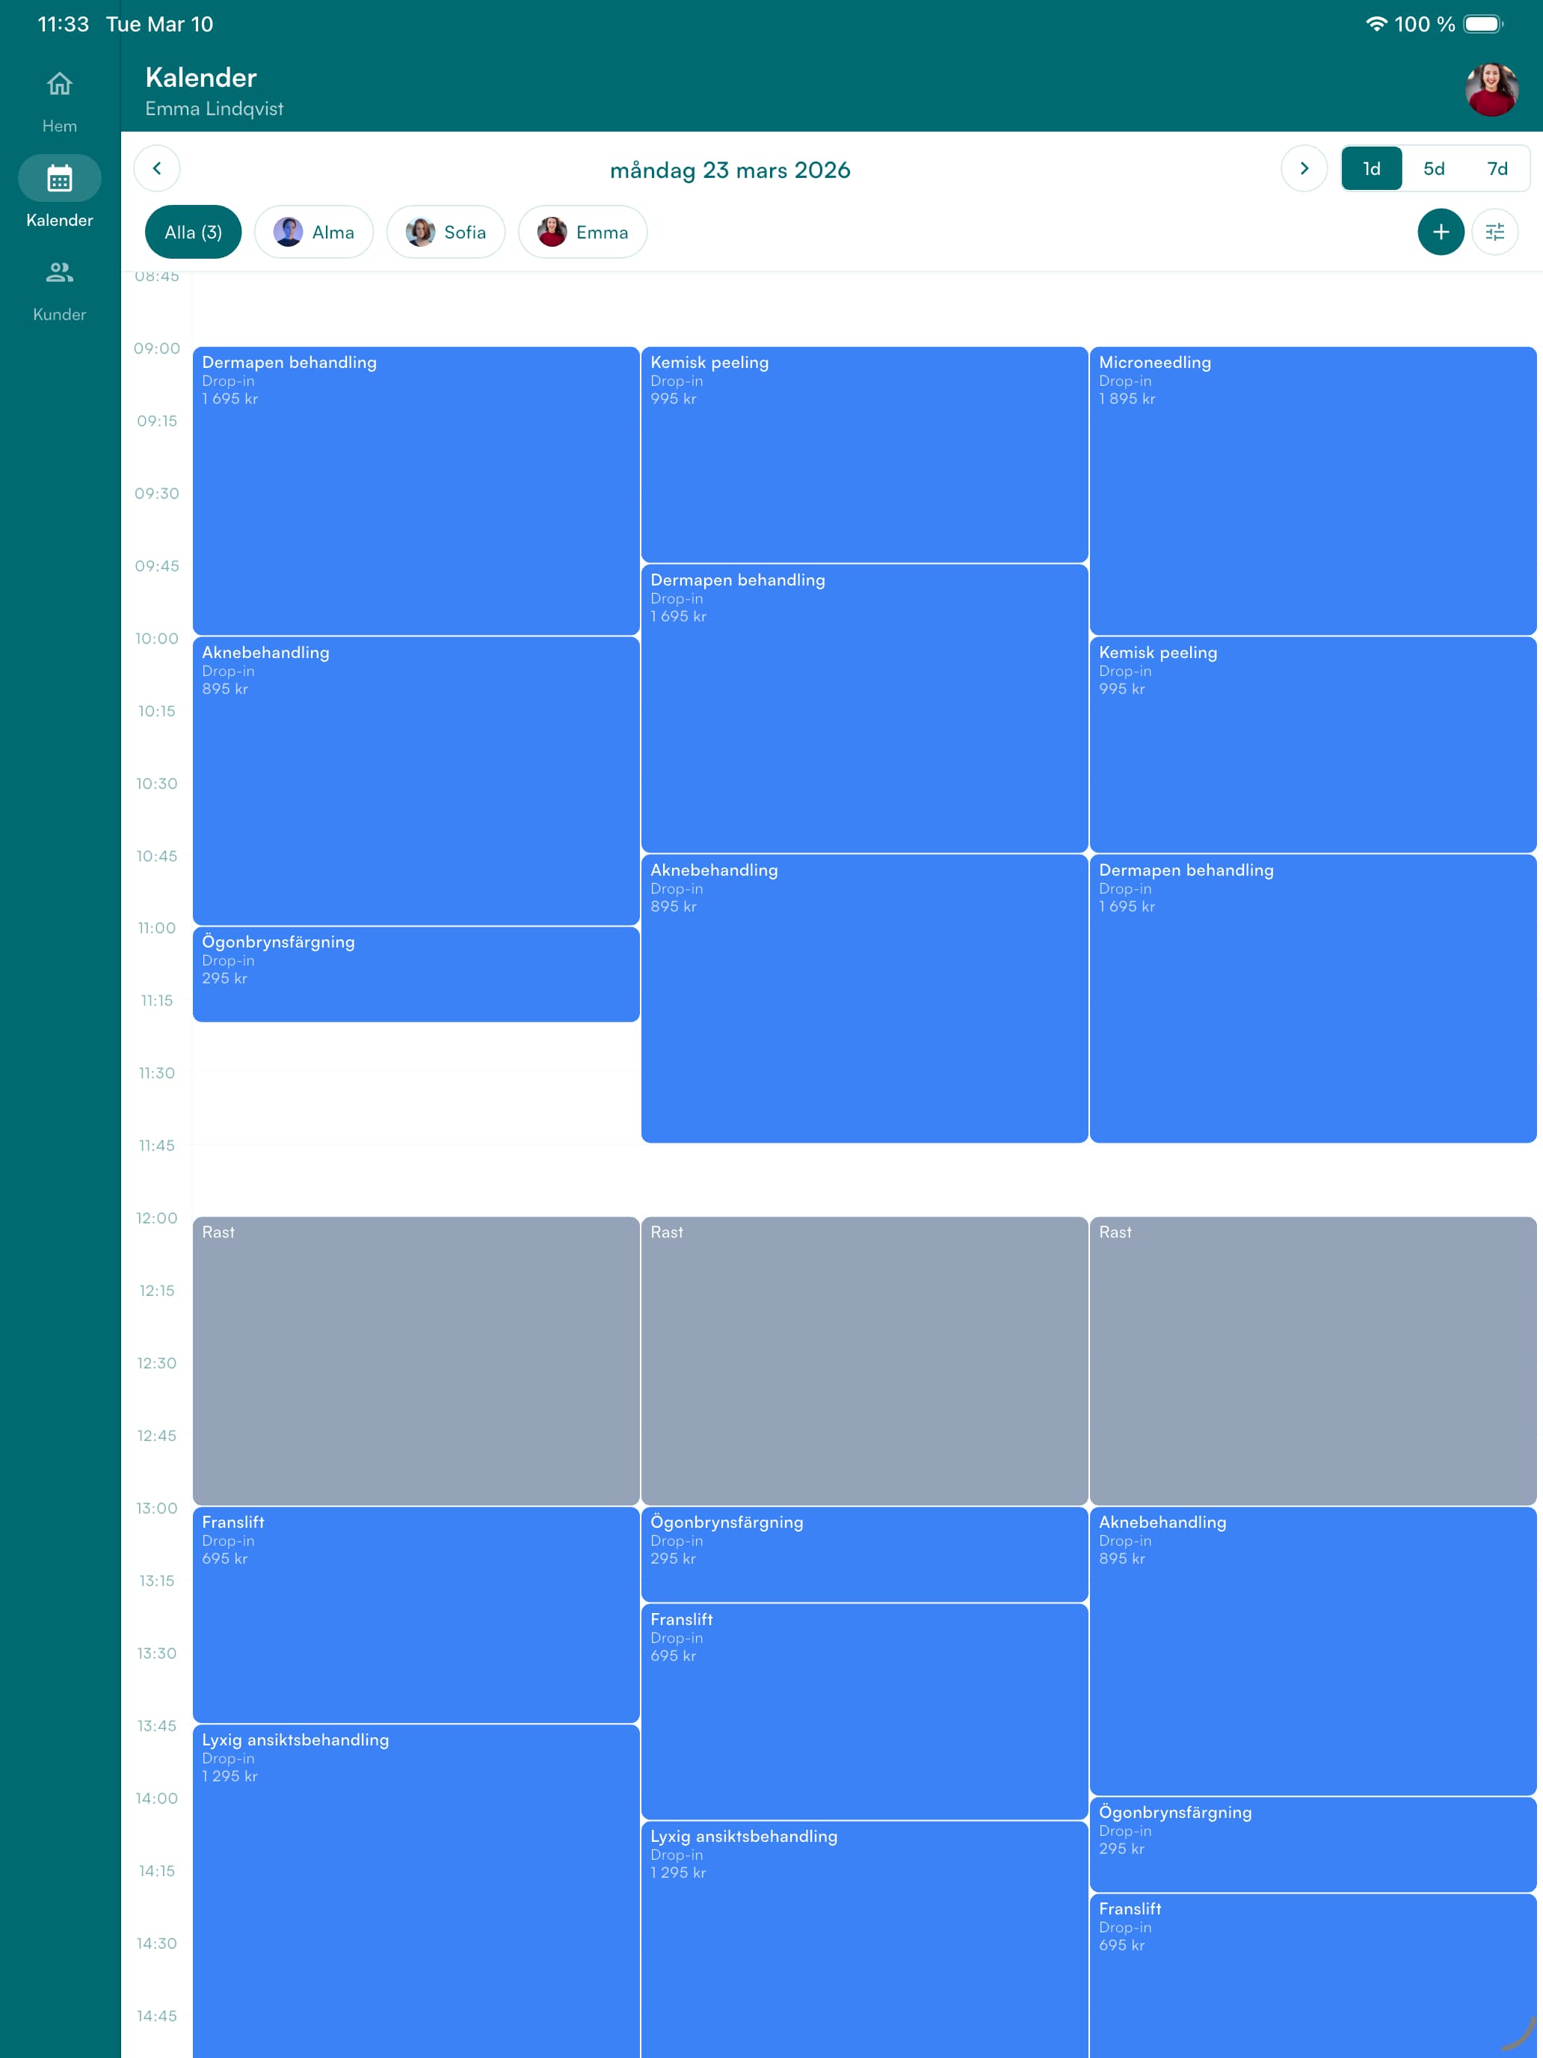The height and width of the screenshot is (2058, 1543).
Task: Open 10:00 Aknebehandling booking in first column
Action: (416, 781)
